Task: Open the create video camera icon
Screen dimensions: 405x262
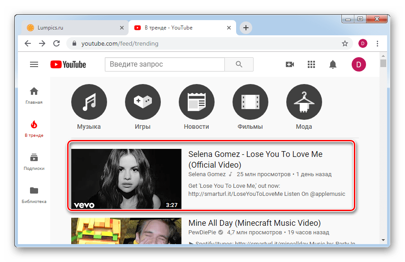Action: (290, 64)
